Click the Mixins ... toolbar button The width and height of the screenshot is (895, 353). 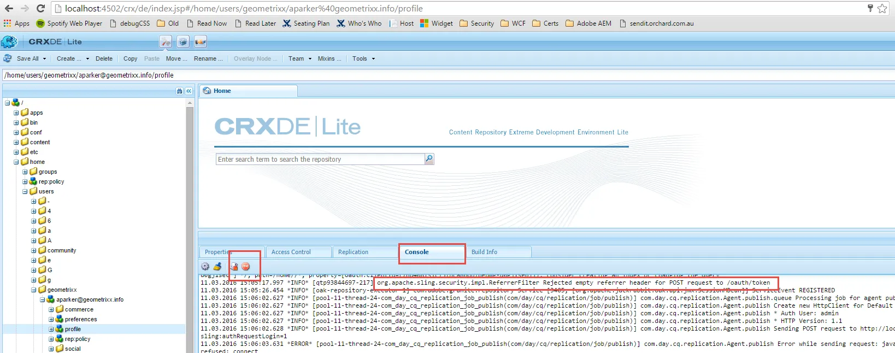(x=329, y=58)
